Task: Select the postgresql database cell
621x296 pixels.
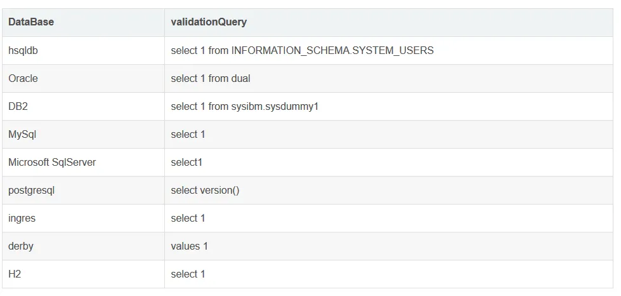Action: (32, 190)
